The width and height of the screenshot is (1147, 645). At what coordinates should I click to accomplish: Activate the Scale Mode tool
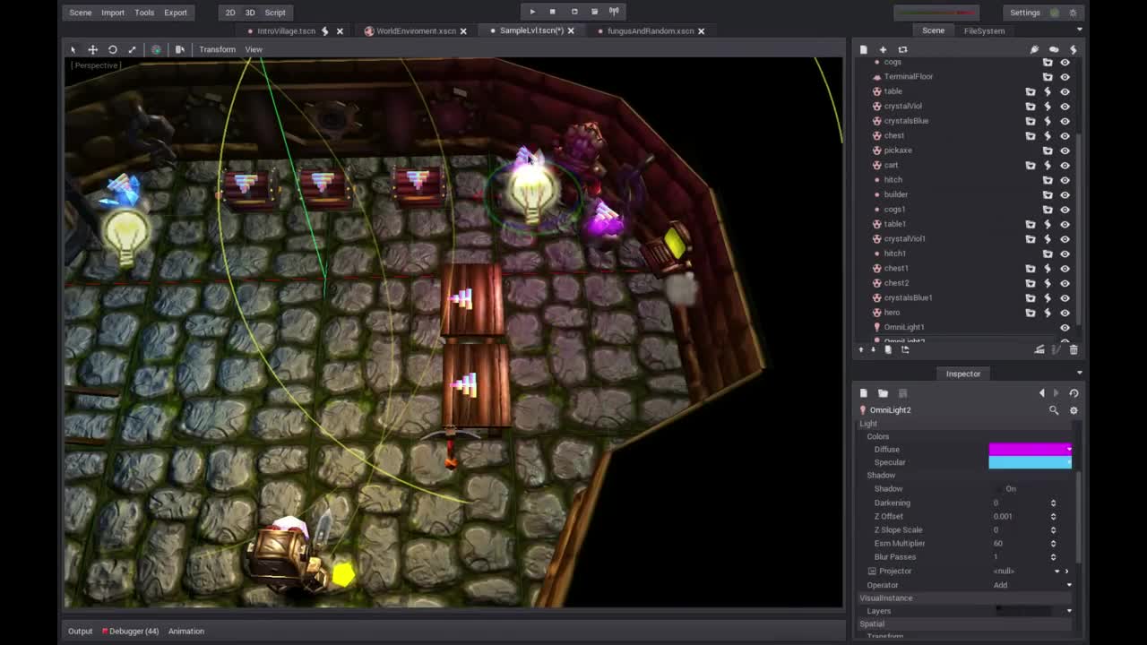point(133,49)
